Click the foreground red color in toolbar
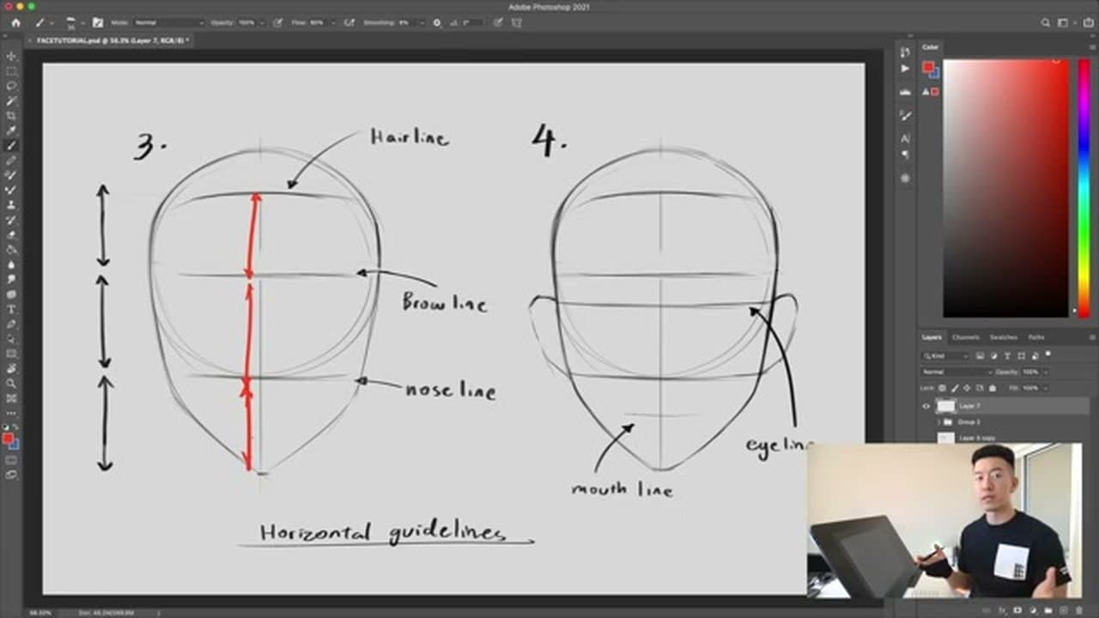 click(8, 439)
